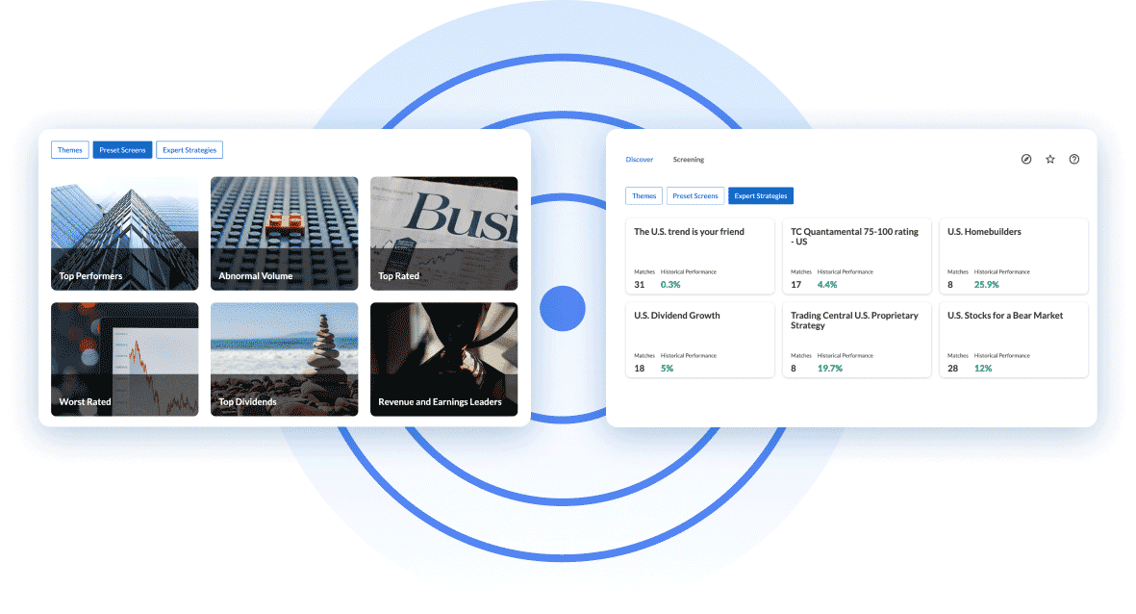Select the Abnormal Volume screen
This screenshot has height=614, width=1136.
[284, 233]
